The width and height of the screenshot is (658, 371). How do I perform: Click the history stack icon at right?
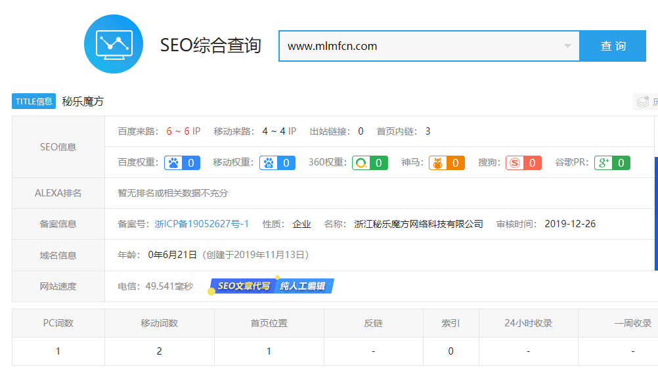click(643, 102)
